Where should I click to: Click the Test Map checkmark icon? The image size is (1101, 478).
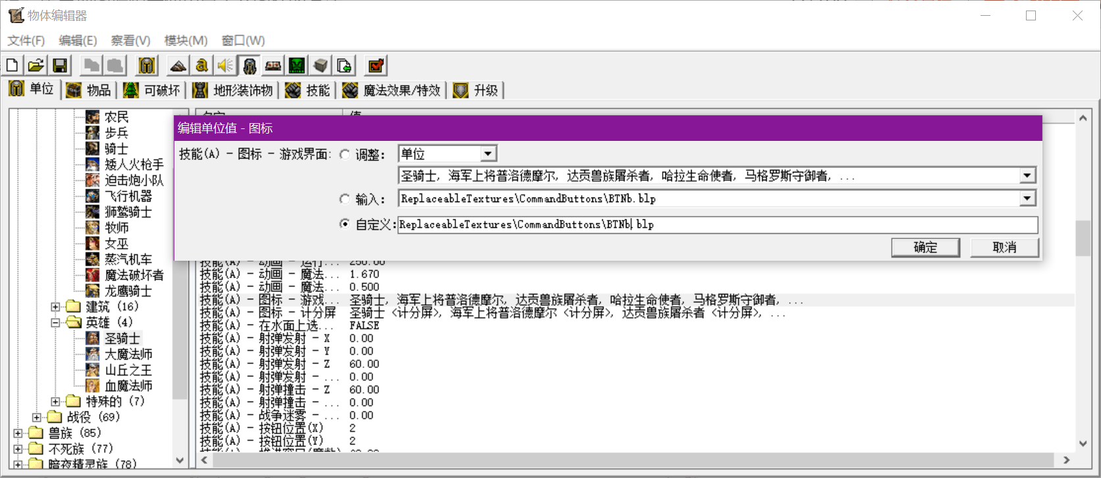point(376,65)
